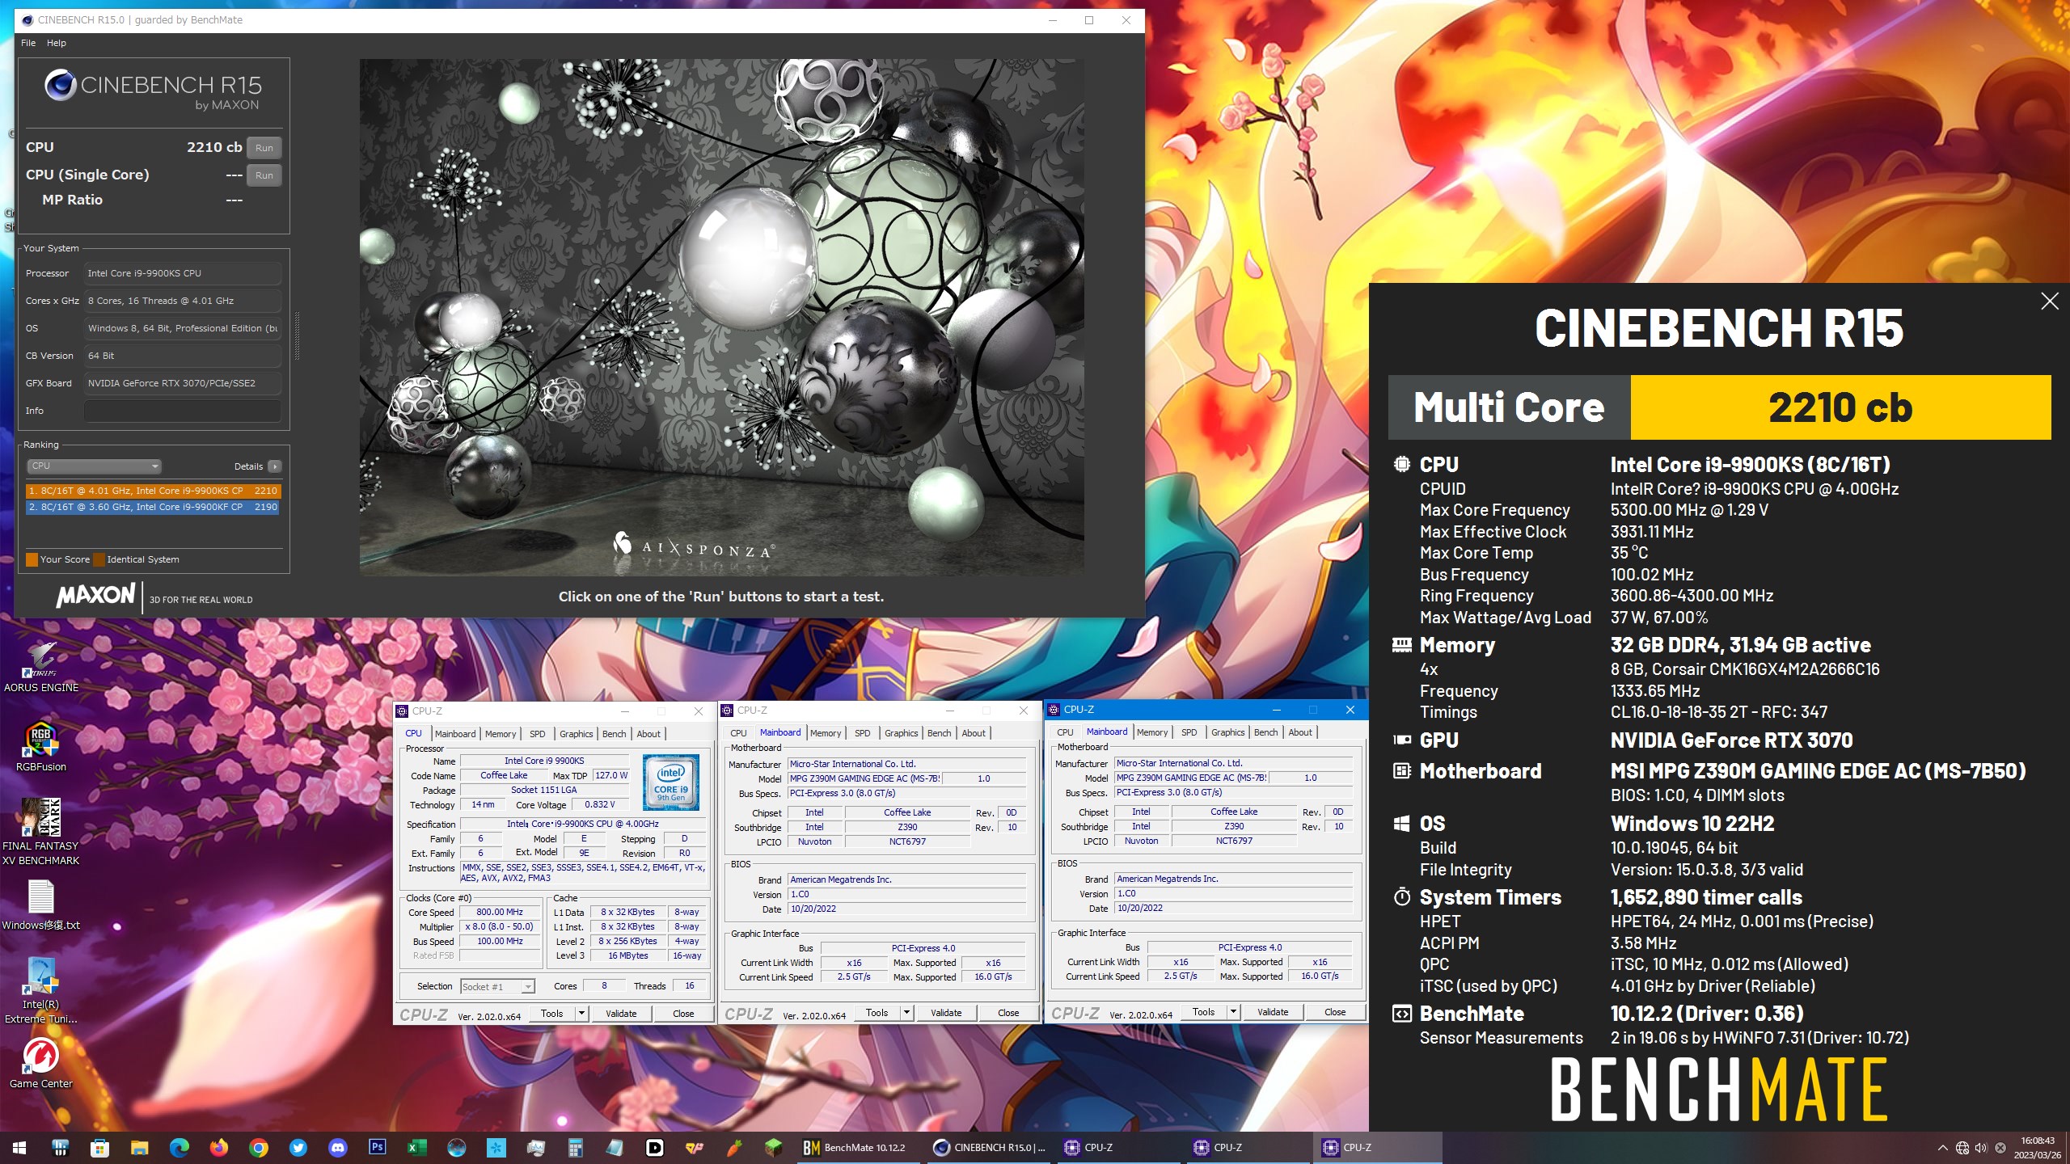Open Graphics tab in middle CPU-Z window
The width and height of the screenshot is (2070, 1164).
(x=901, y=733)
